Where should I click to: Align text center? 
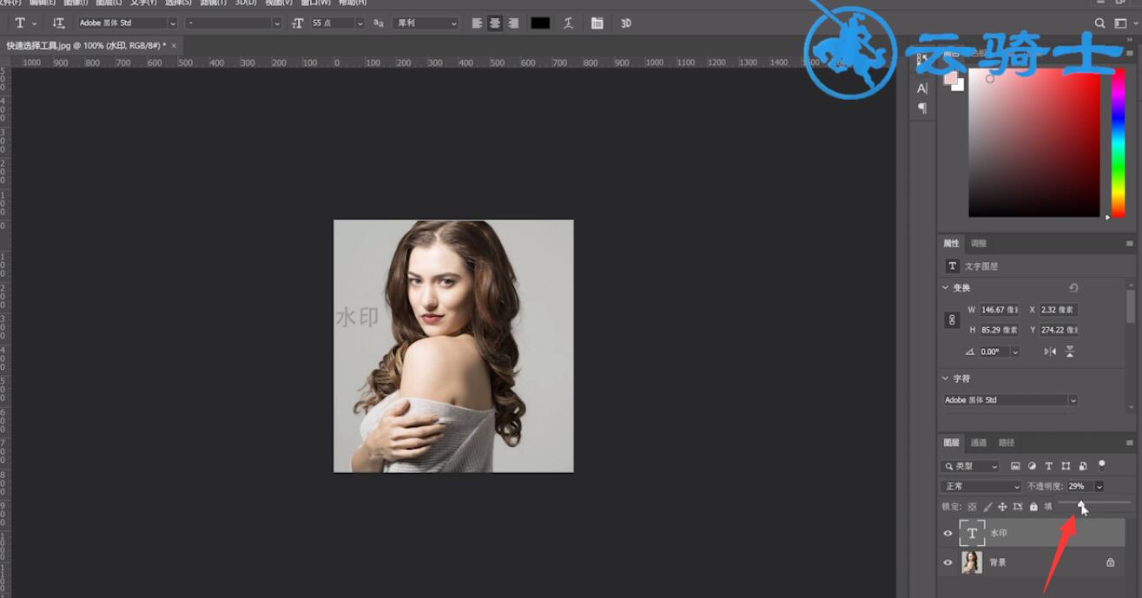pyautogui.click(x=495, y=23)
